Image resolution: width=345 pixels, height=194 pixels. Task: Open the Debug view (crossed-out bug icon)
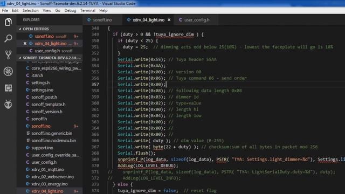(8, 71)
